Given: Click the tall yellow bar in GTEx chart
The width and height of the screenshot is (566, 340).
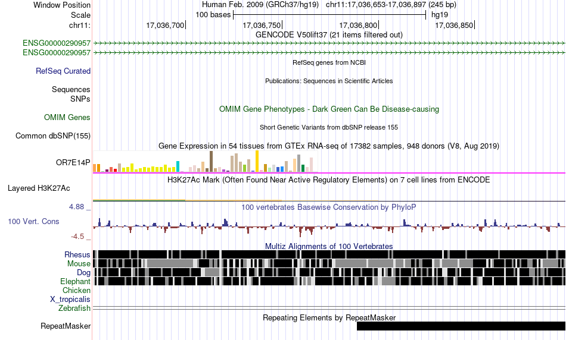Looking at the screenshot, I should point(257,161).
